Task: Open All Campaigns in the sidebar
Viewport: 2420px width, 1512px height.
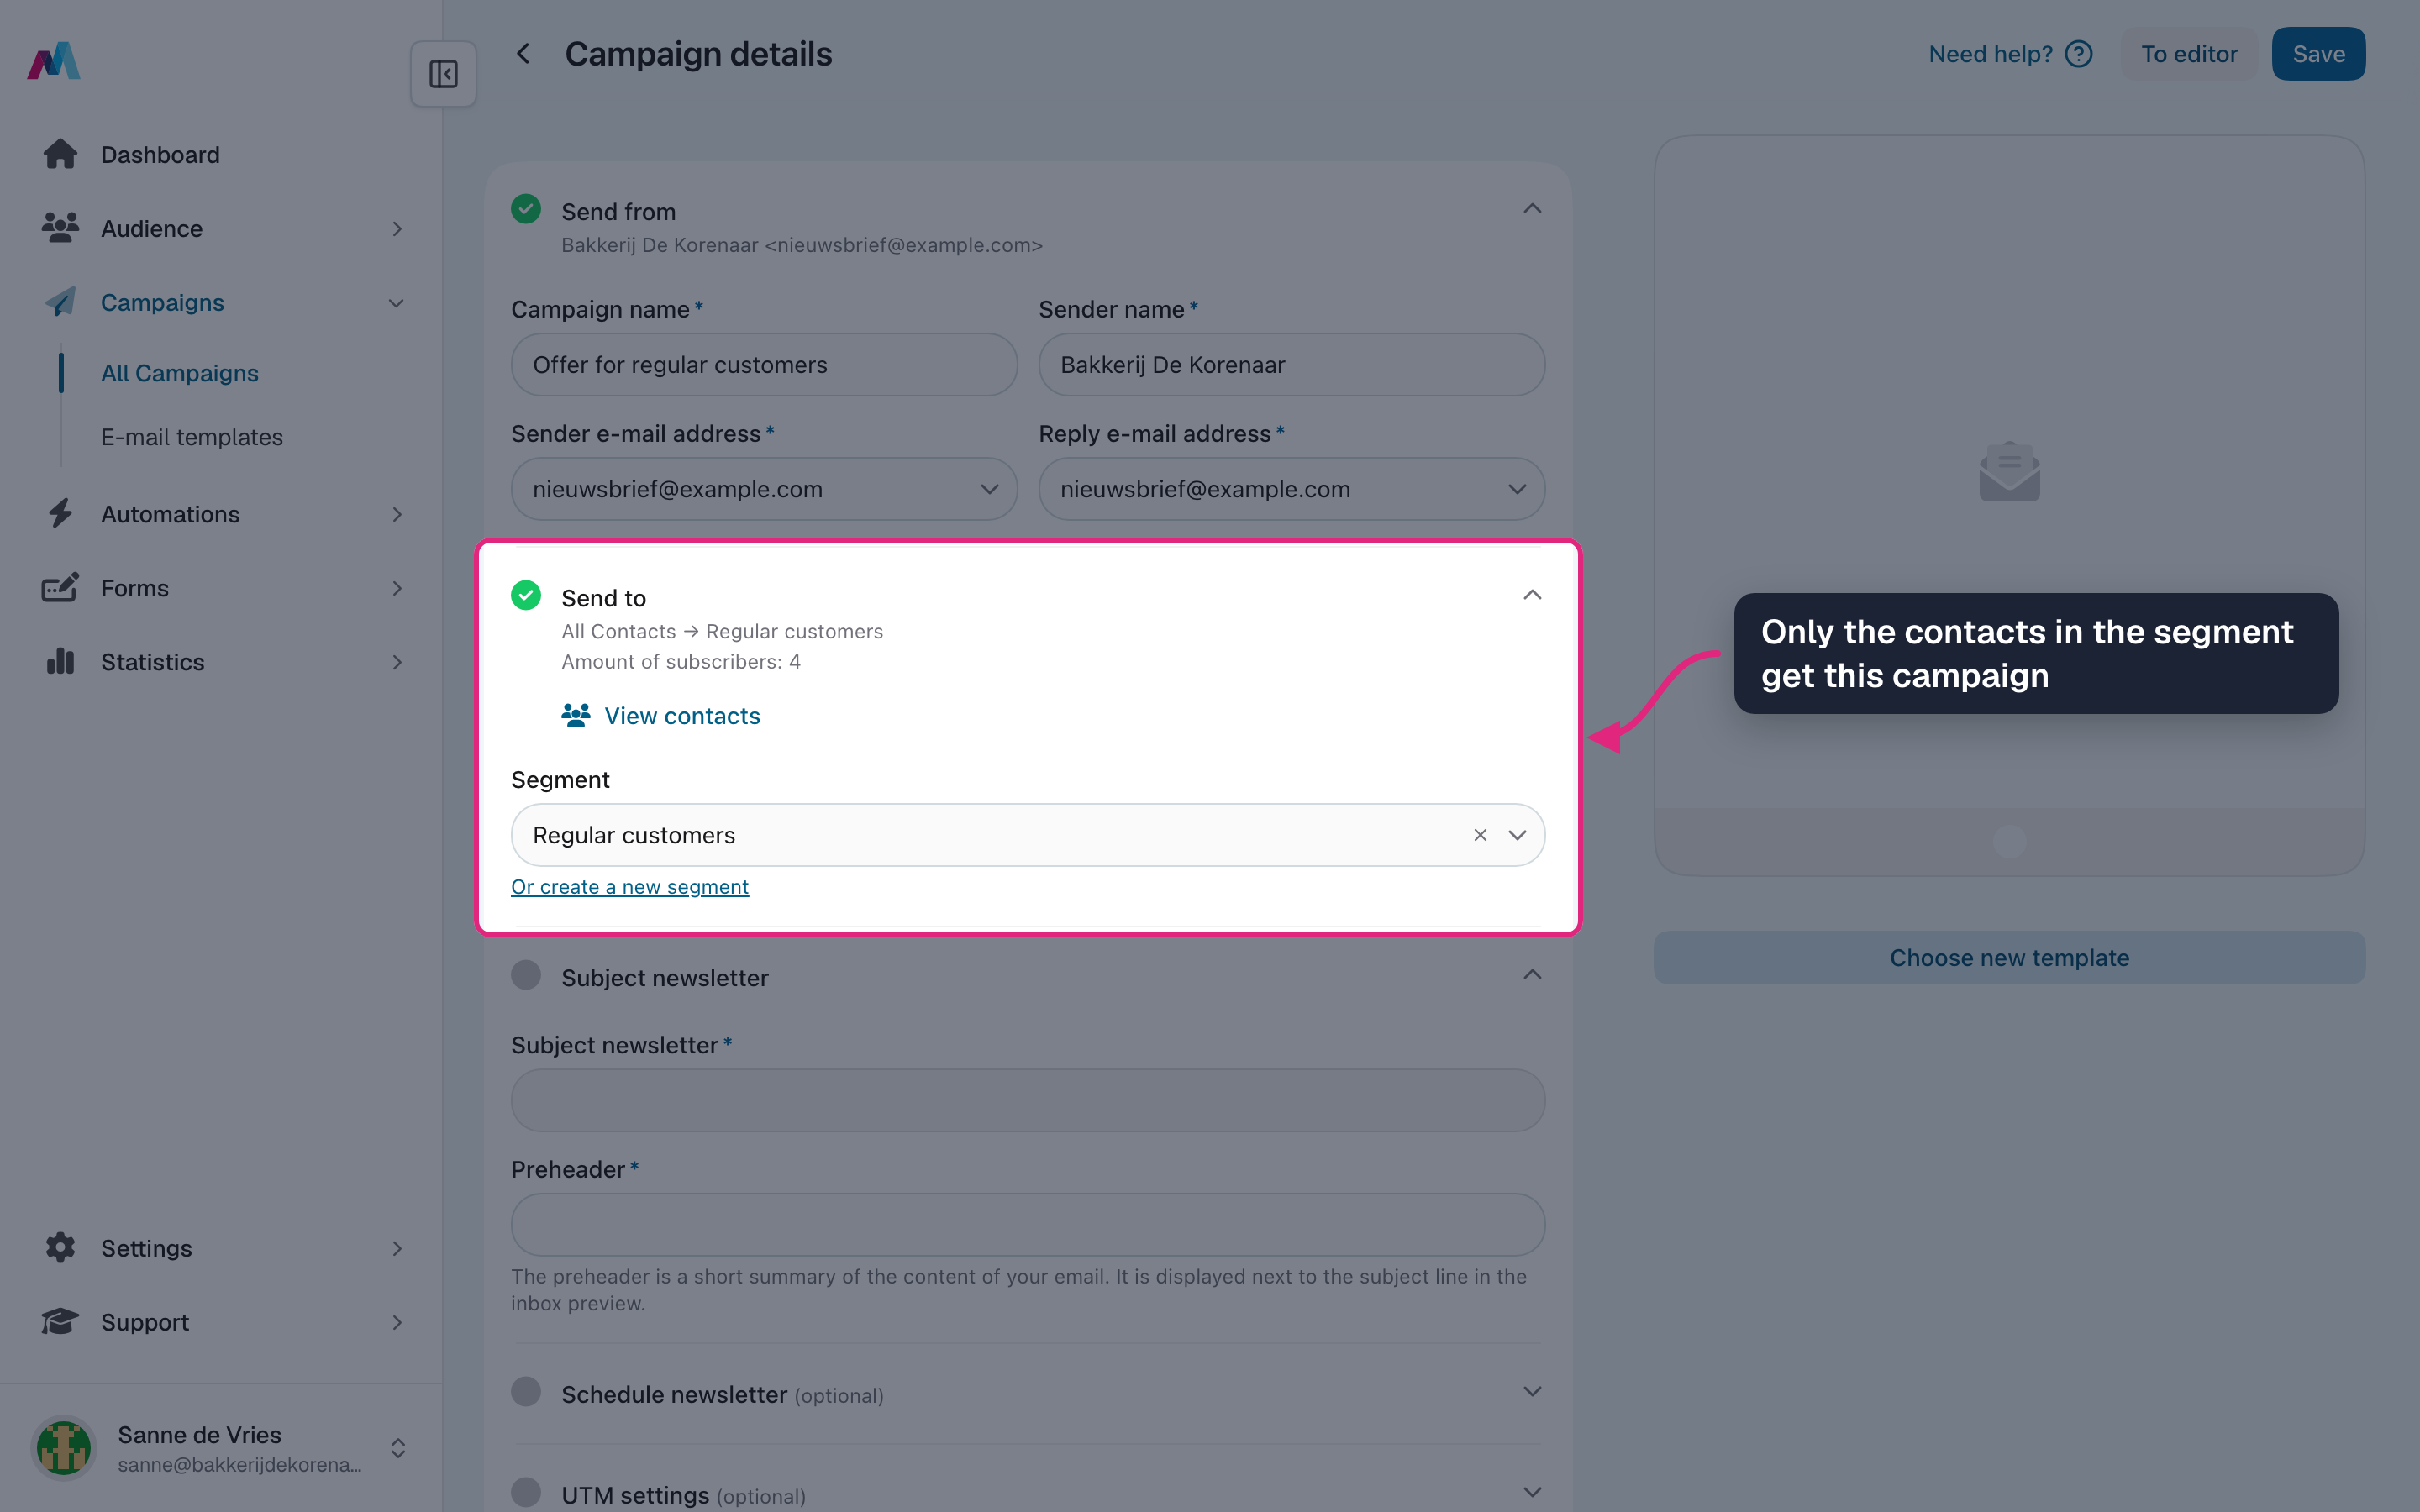Action: 180,373
